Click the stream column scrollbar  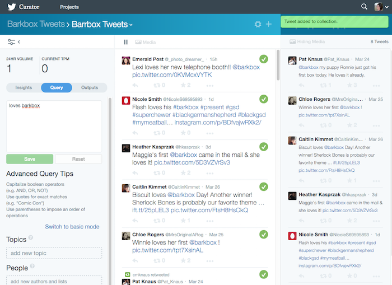[x=278, y=65]
